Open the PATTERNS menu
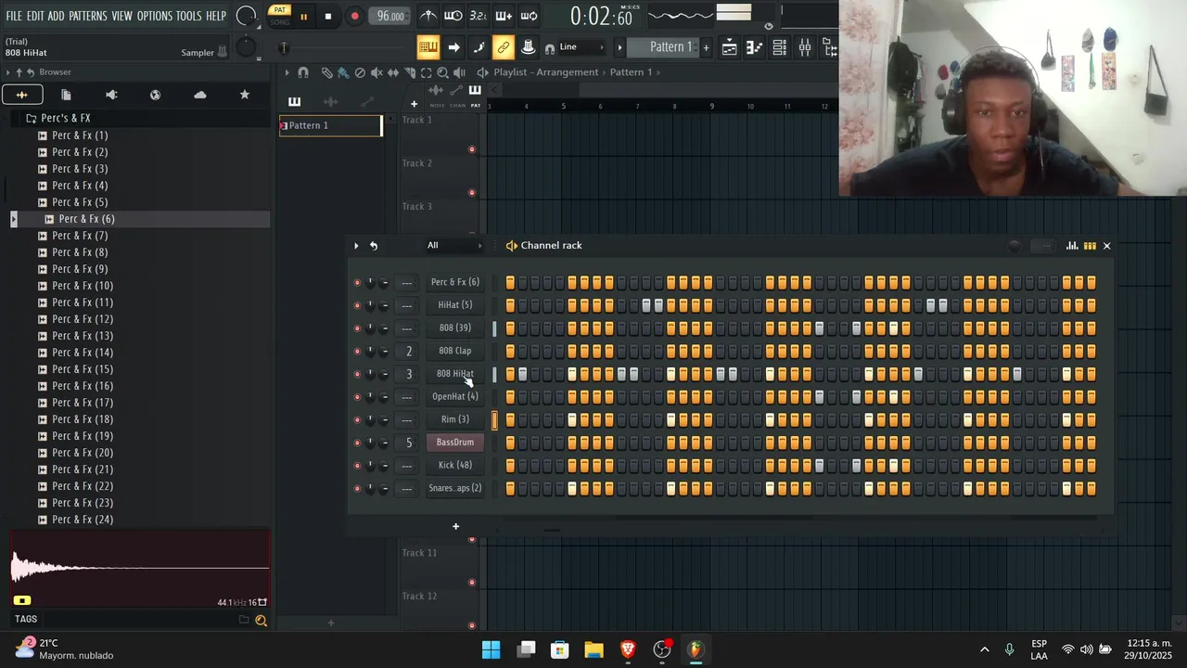 pyautogui.click(x=88, y=16)
